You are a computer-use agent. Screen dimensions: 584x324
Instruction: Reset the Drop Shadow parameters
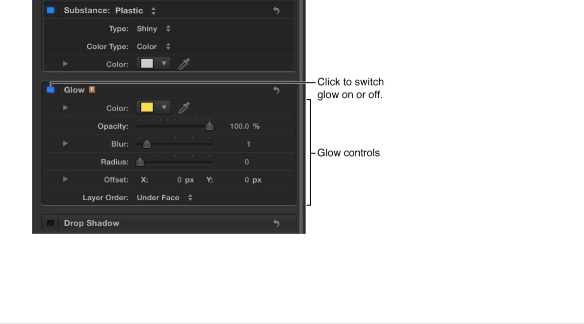pyautogui.click(x=276, y=223)
